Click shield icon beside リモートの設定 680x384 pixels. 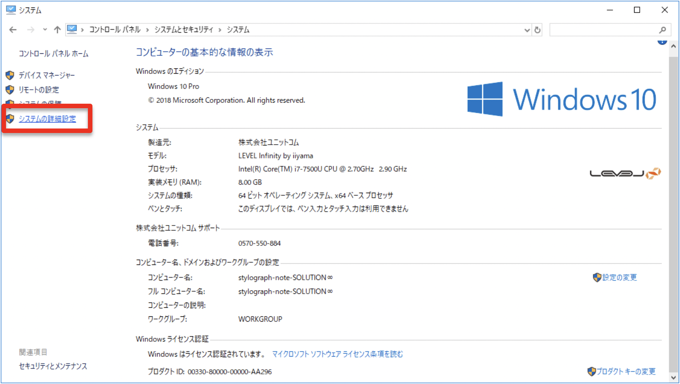click(10, 90)
